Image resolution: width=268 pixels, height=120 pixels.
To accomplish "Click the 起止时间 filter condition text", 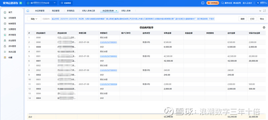I will [65, 19].
